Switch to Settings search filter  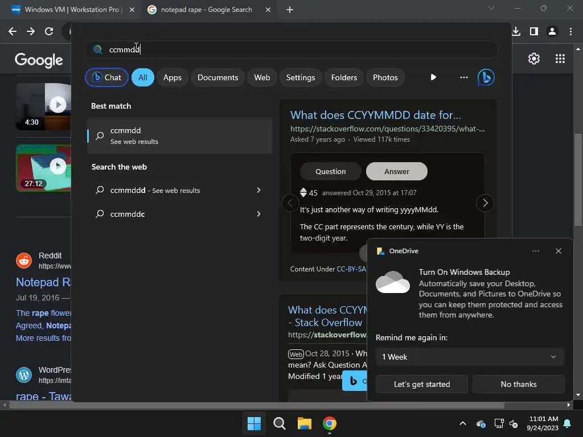[301, 77]
